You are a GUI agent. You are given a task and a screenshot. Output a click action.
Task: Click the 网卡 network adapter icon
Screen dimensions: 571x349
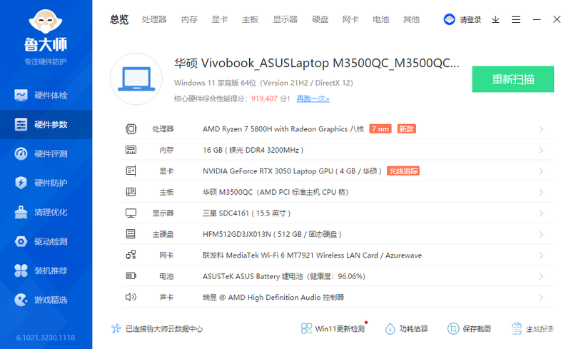[131, 255]
